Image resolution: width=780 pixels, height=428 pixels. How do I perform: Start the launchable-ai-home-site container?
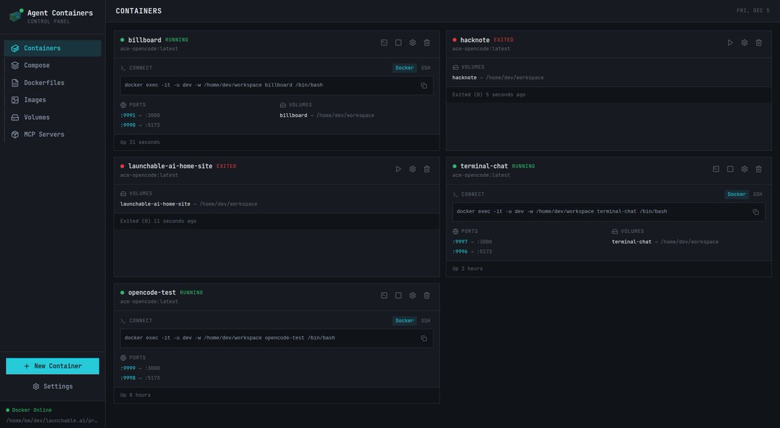pyautogui.click(x=398, y=169)
